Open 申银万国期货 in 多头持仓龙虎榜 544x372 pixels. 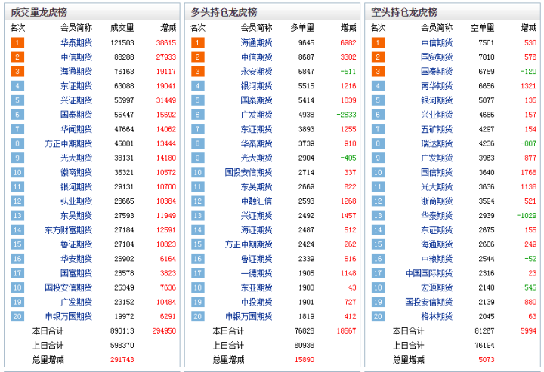pyautogui.click(x=249, y=316)
